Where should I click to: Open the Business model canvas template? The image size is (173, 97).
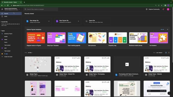click(x=138, y=38)
